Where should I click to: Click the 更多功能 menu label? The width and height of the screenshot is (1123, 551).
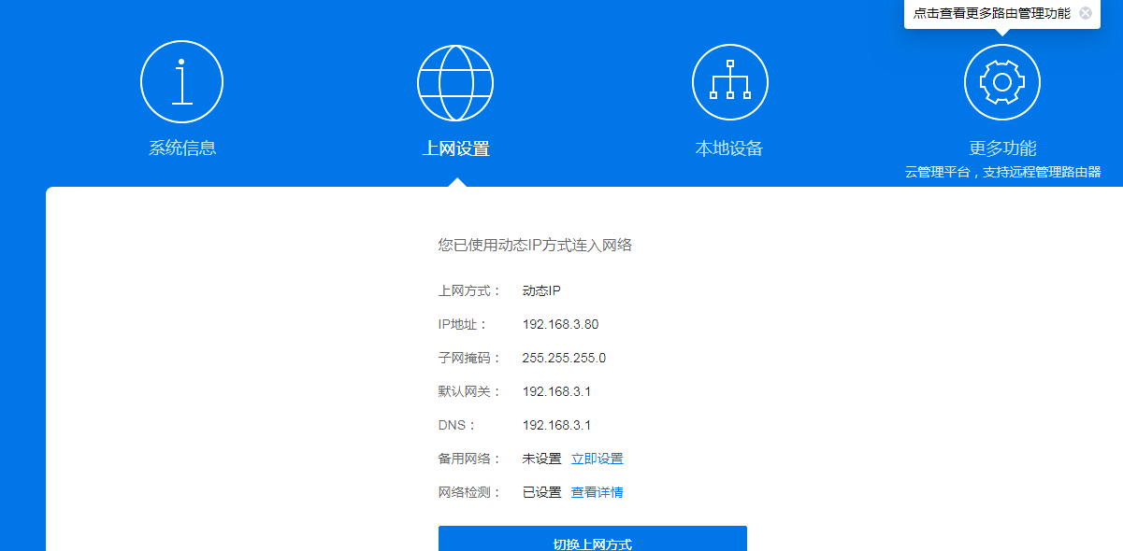tap(1001, 145)
